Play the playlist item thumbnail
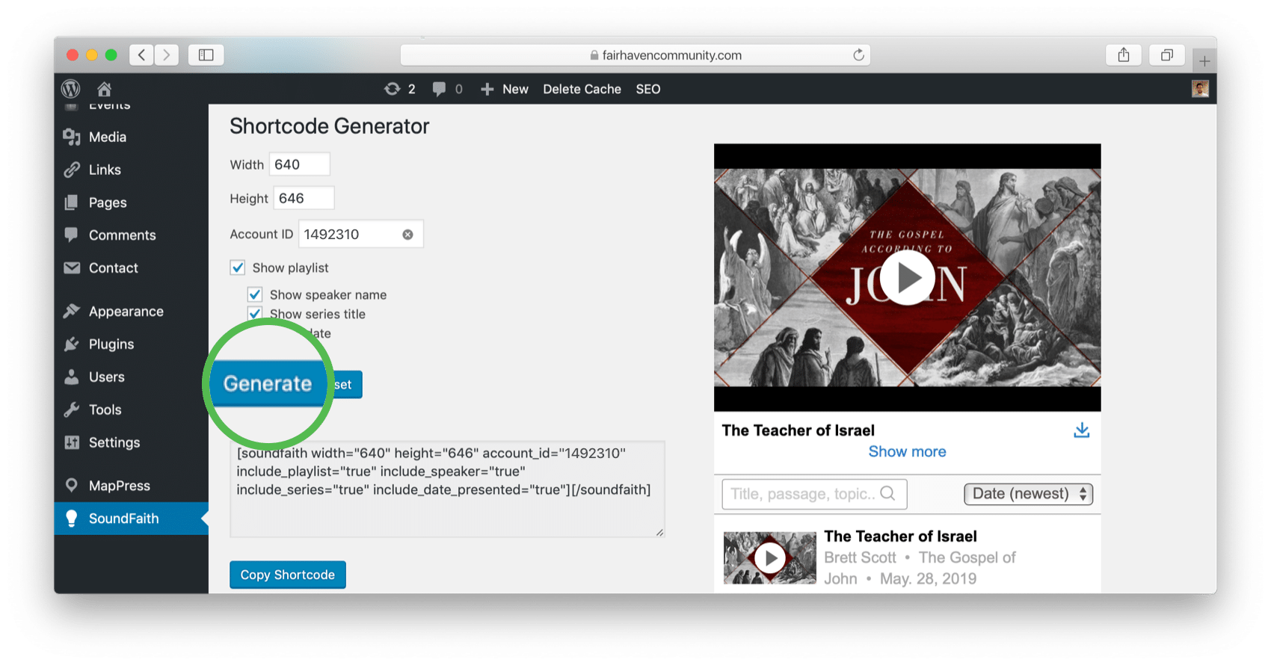 [x=770, y=557]
